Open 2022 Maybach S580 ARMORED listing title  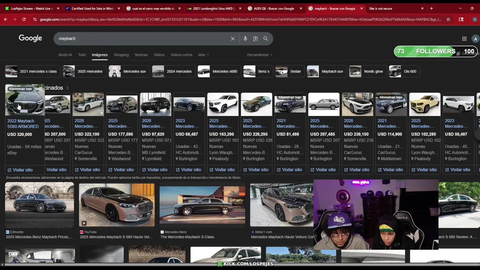[x=23, y=124]
